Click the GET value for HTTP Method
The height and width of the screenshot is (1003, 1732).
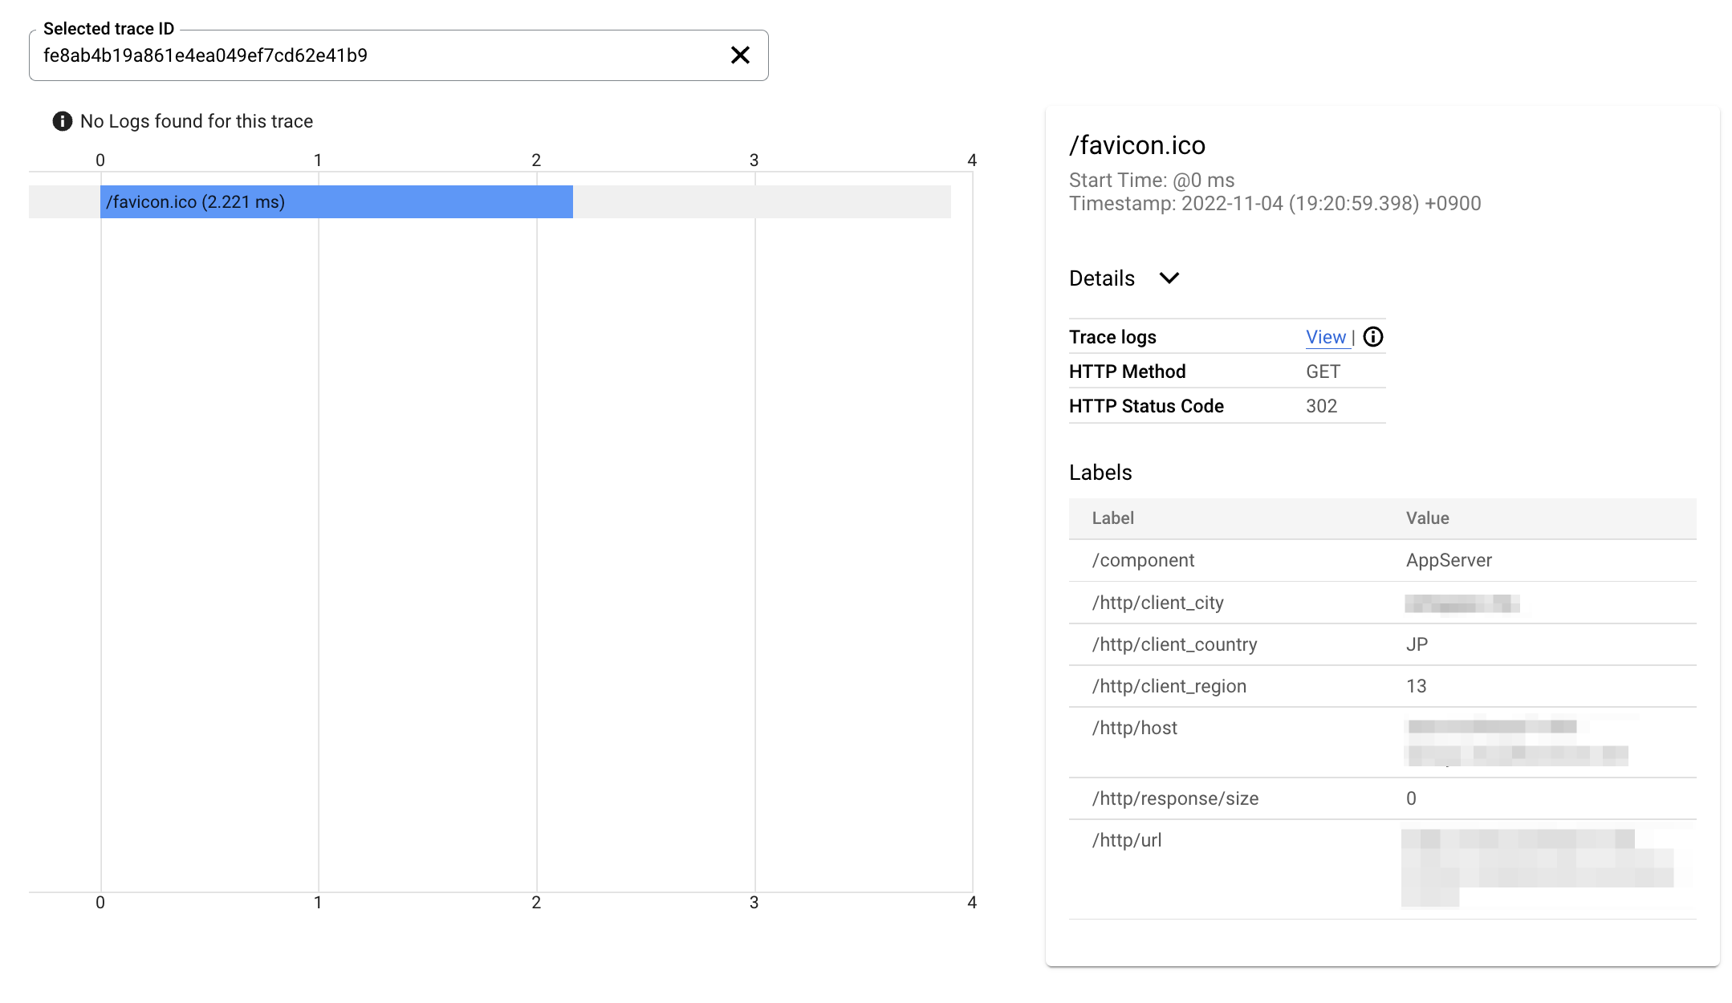coord(1321,371)
